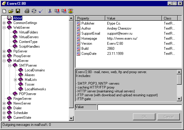Maximize the Eserv/2.80 window

(x=174, y=4)
